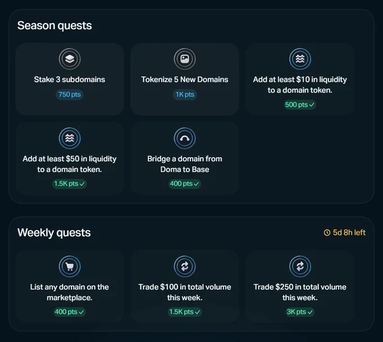This screenshot has height=342, width=383.
Task: Click the waves icon on $10 liquidity quest
Action: tap(300, 59)
